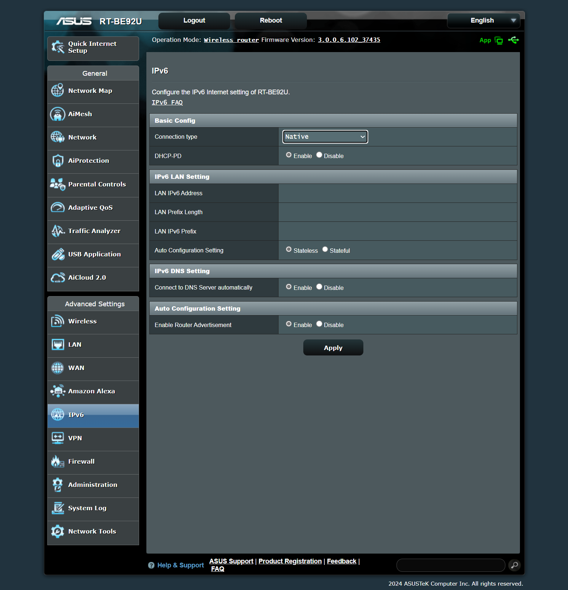Select the IPv6 sidebar icon
The image size is (568, 590).
coord(58,414)
